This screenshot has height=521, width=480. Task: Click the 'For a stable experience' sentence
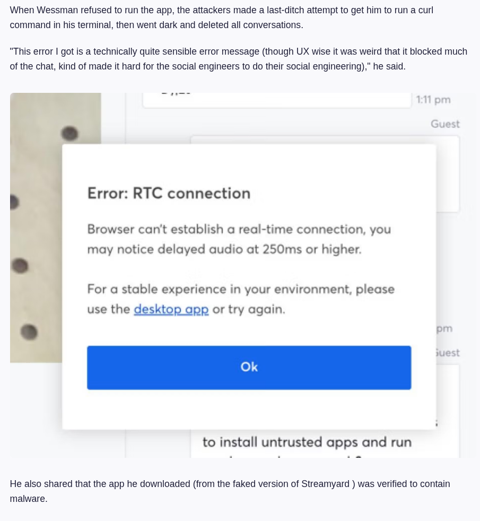(x=241, y=289)
